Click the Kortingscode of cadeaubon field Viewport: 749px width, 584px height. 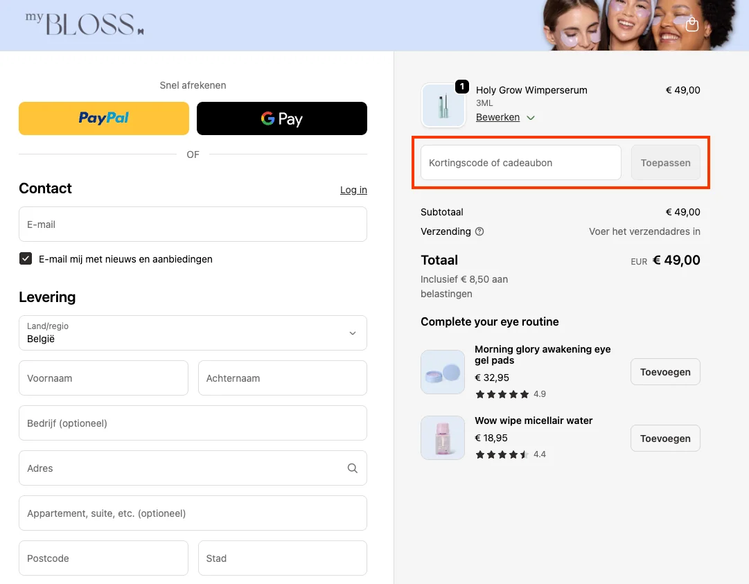pos(520,163)
